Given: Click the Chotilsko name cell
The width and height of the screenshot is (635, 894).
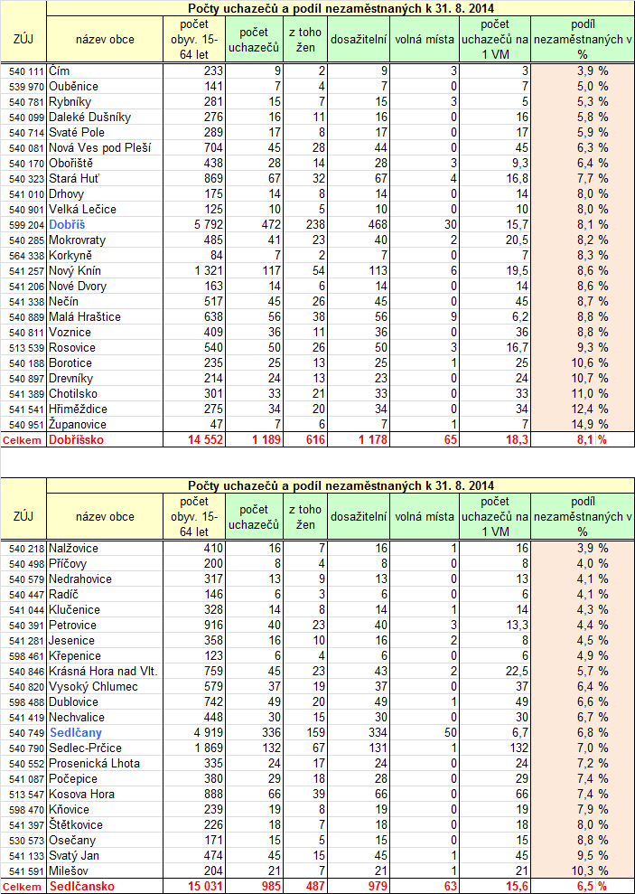Looking at the screenshot, I should click(x=105, y=394).
